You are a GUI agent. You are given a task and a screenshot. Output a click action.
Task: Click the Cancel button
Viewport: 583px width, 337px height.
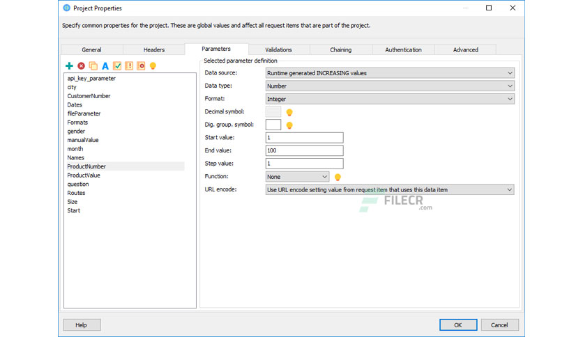[499, 324]
